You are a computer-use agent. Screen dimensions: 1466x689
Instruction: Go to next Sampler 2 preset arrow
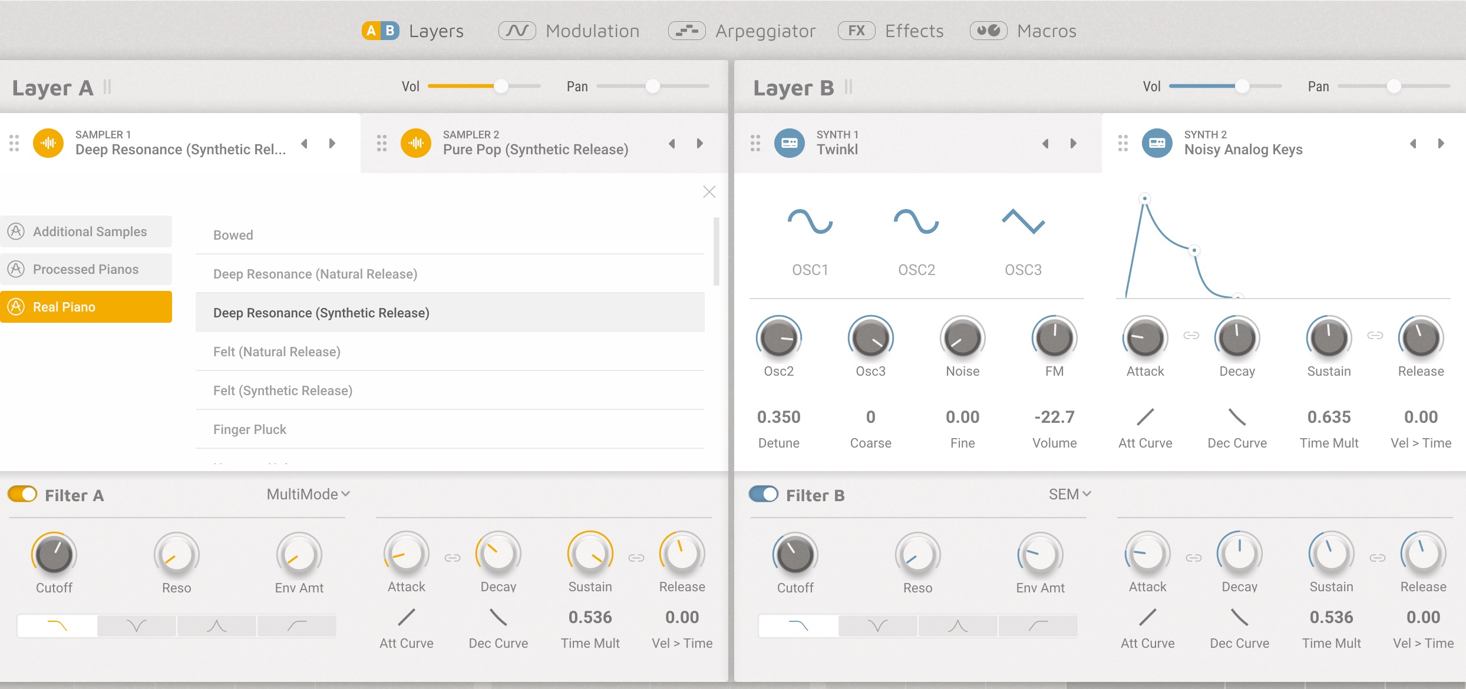pyautogui.click(x=700, y=143)
